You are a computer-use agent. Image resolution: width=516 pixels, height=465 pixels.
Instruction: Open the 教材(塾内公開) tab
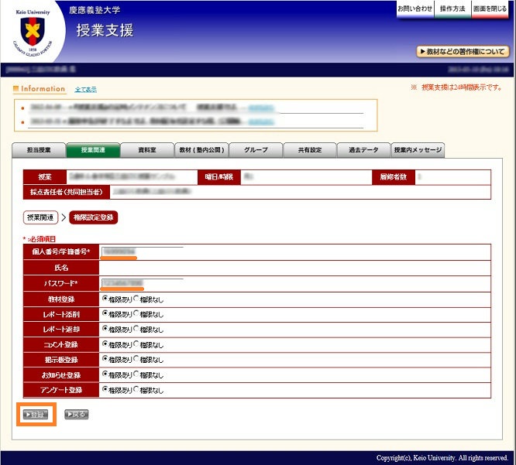point(201,150)
